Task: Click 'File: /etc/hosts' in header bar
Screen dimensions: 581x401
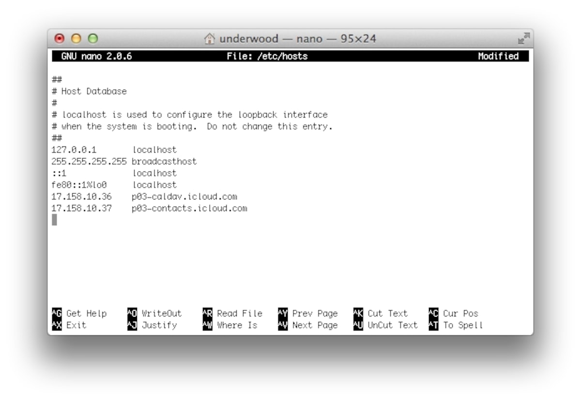Action: click(267, 57)
